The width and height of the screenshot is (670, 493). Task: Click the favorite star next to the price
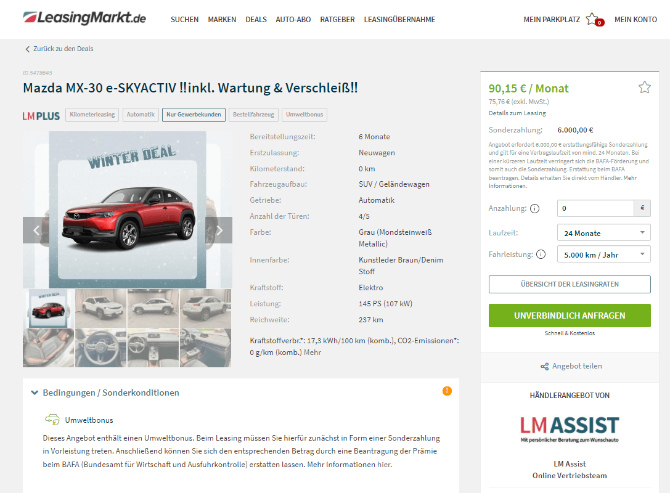644,88
